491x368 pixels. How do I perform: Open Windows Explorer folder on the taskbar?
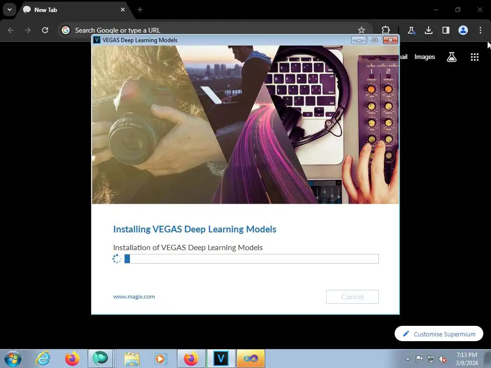(x=132, y=358)
